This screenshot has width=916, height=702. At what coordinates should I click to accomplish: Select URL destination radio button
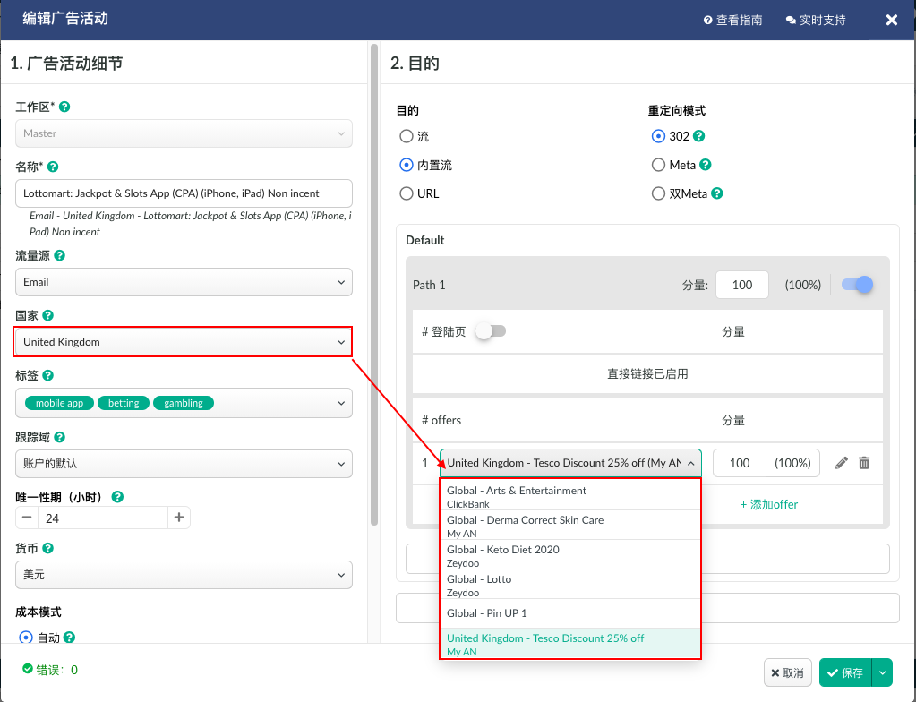point(406,193)
